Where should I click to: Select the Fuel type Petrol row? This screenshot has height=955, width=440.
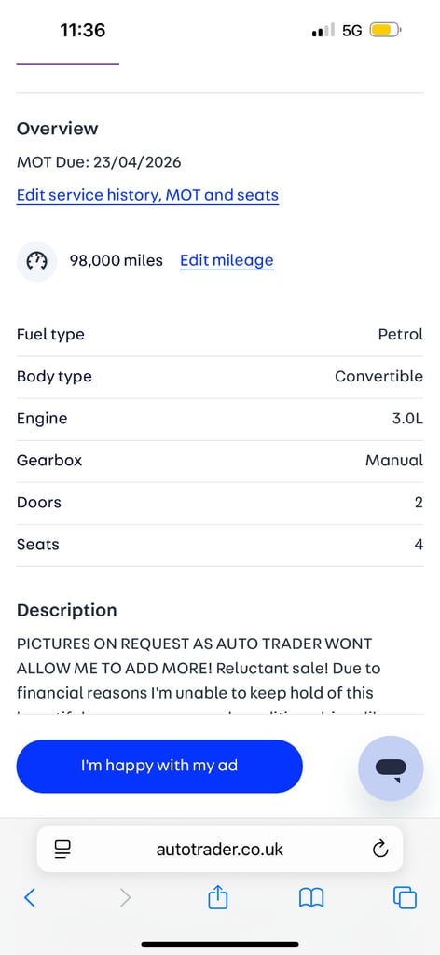[220, 335]
